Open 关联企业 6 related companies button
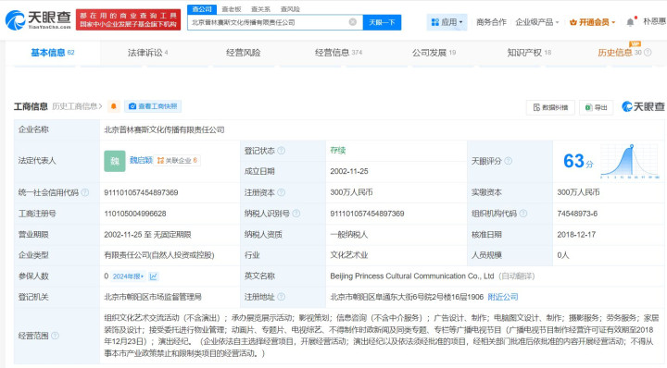 pos(177,161)
